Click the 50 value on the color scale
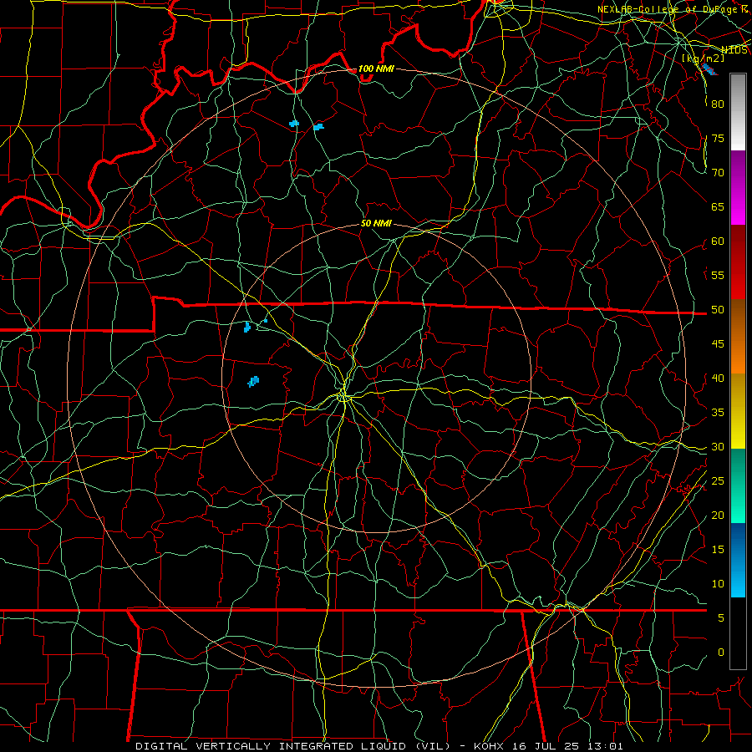Screen dimensions: 752x752 click(718, 310)
